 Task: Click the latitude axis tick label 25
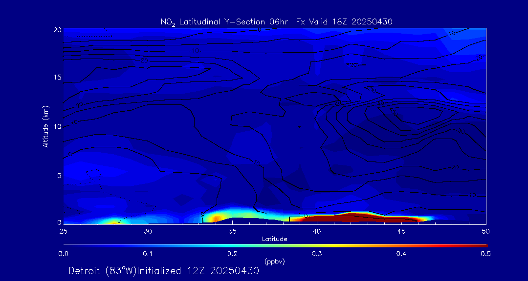pyautogui.click(x=63, y=231)
